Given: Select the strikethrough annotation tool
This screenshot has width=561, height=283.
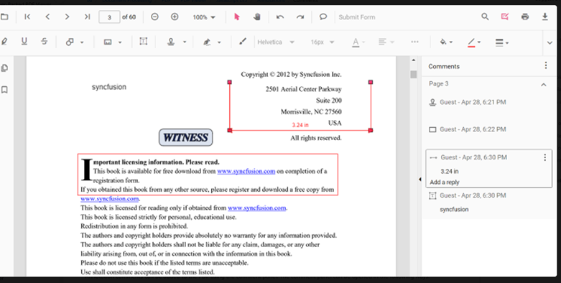Looking at the screenshot, I should (x=44, y=42).
